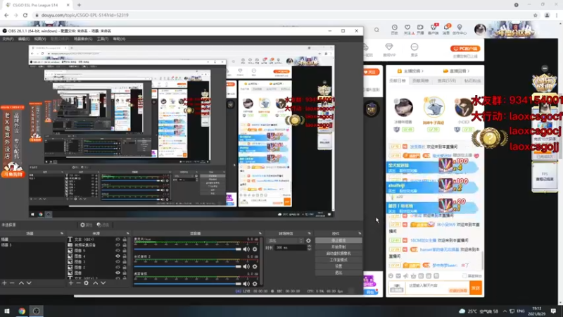563x317 pixels.
Task: Open Douyu messages icon in header
Action: point(446,27)
